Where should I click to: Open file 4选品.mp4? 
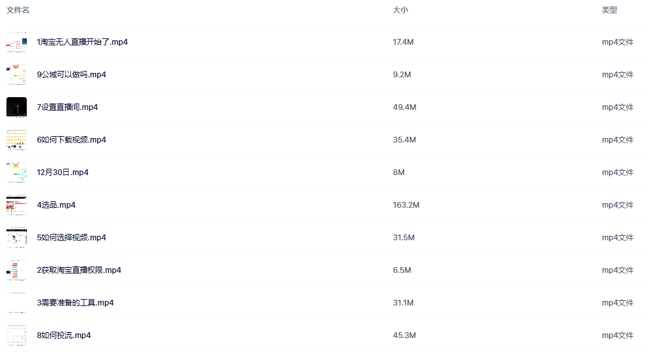56,205
